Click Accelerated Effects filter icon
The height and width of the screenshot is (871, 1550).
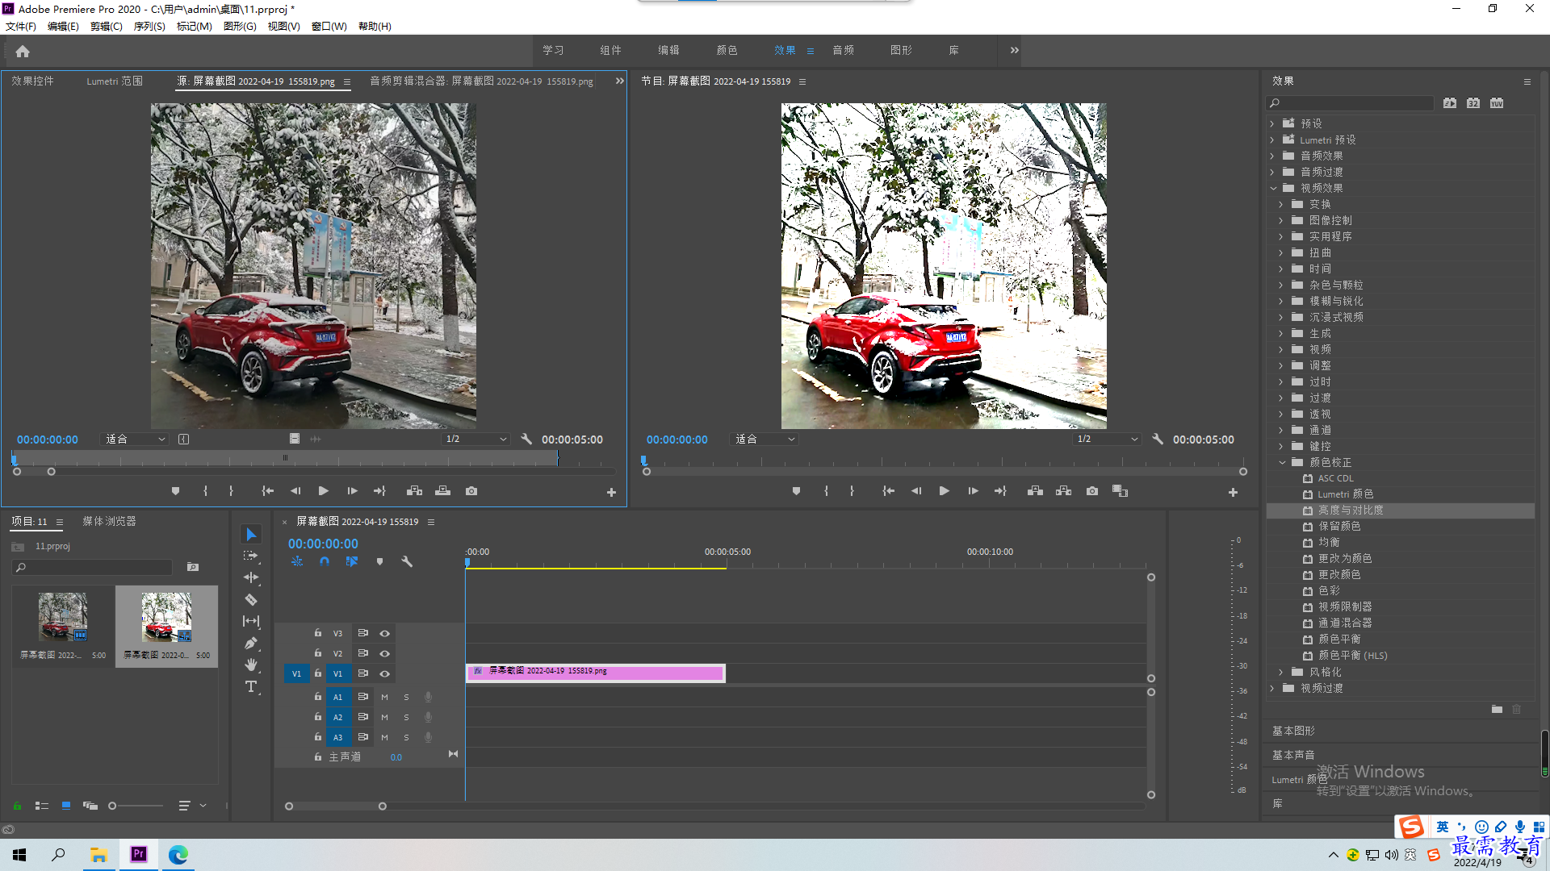(x=1450, y=103)
